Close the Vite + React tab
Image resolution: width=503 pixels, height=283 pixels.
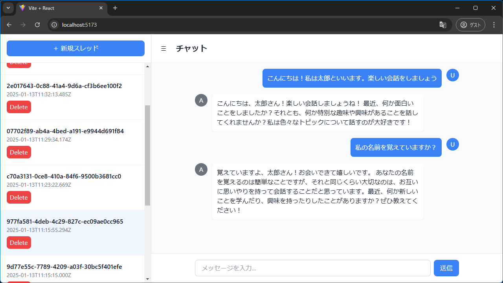point(101,8)
